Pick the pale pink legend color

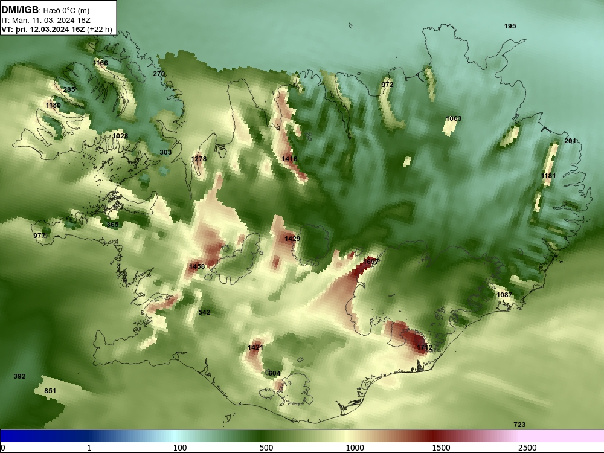tap(562, 436)
